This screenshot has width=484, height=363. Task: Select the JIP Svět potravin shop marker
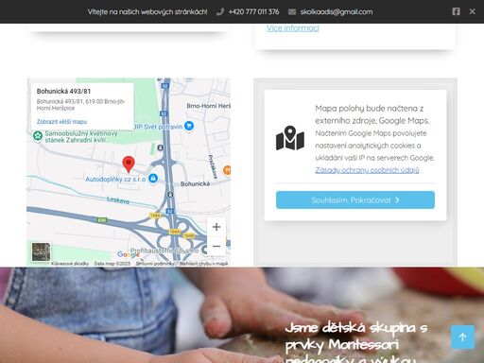click(x=189, y=127)
